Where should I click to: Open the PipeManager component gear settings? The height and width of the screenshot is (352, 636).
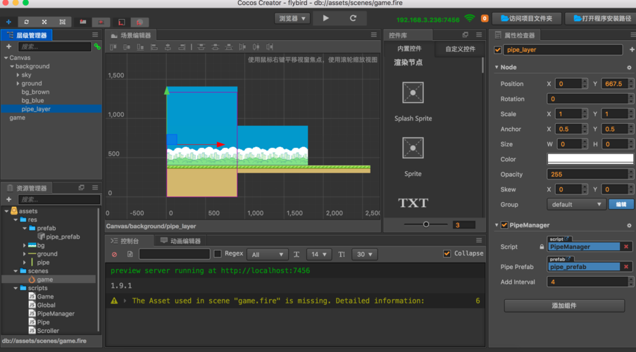click(x=629, y=225)
